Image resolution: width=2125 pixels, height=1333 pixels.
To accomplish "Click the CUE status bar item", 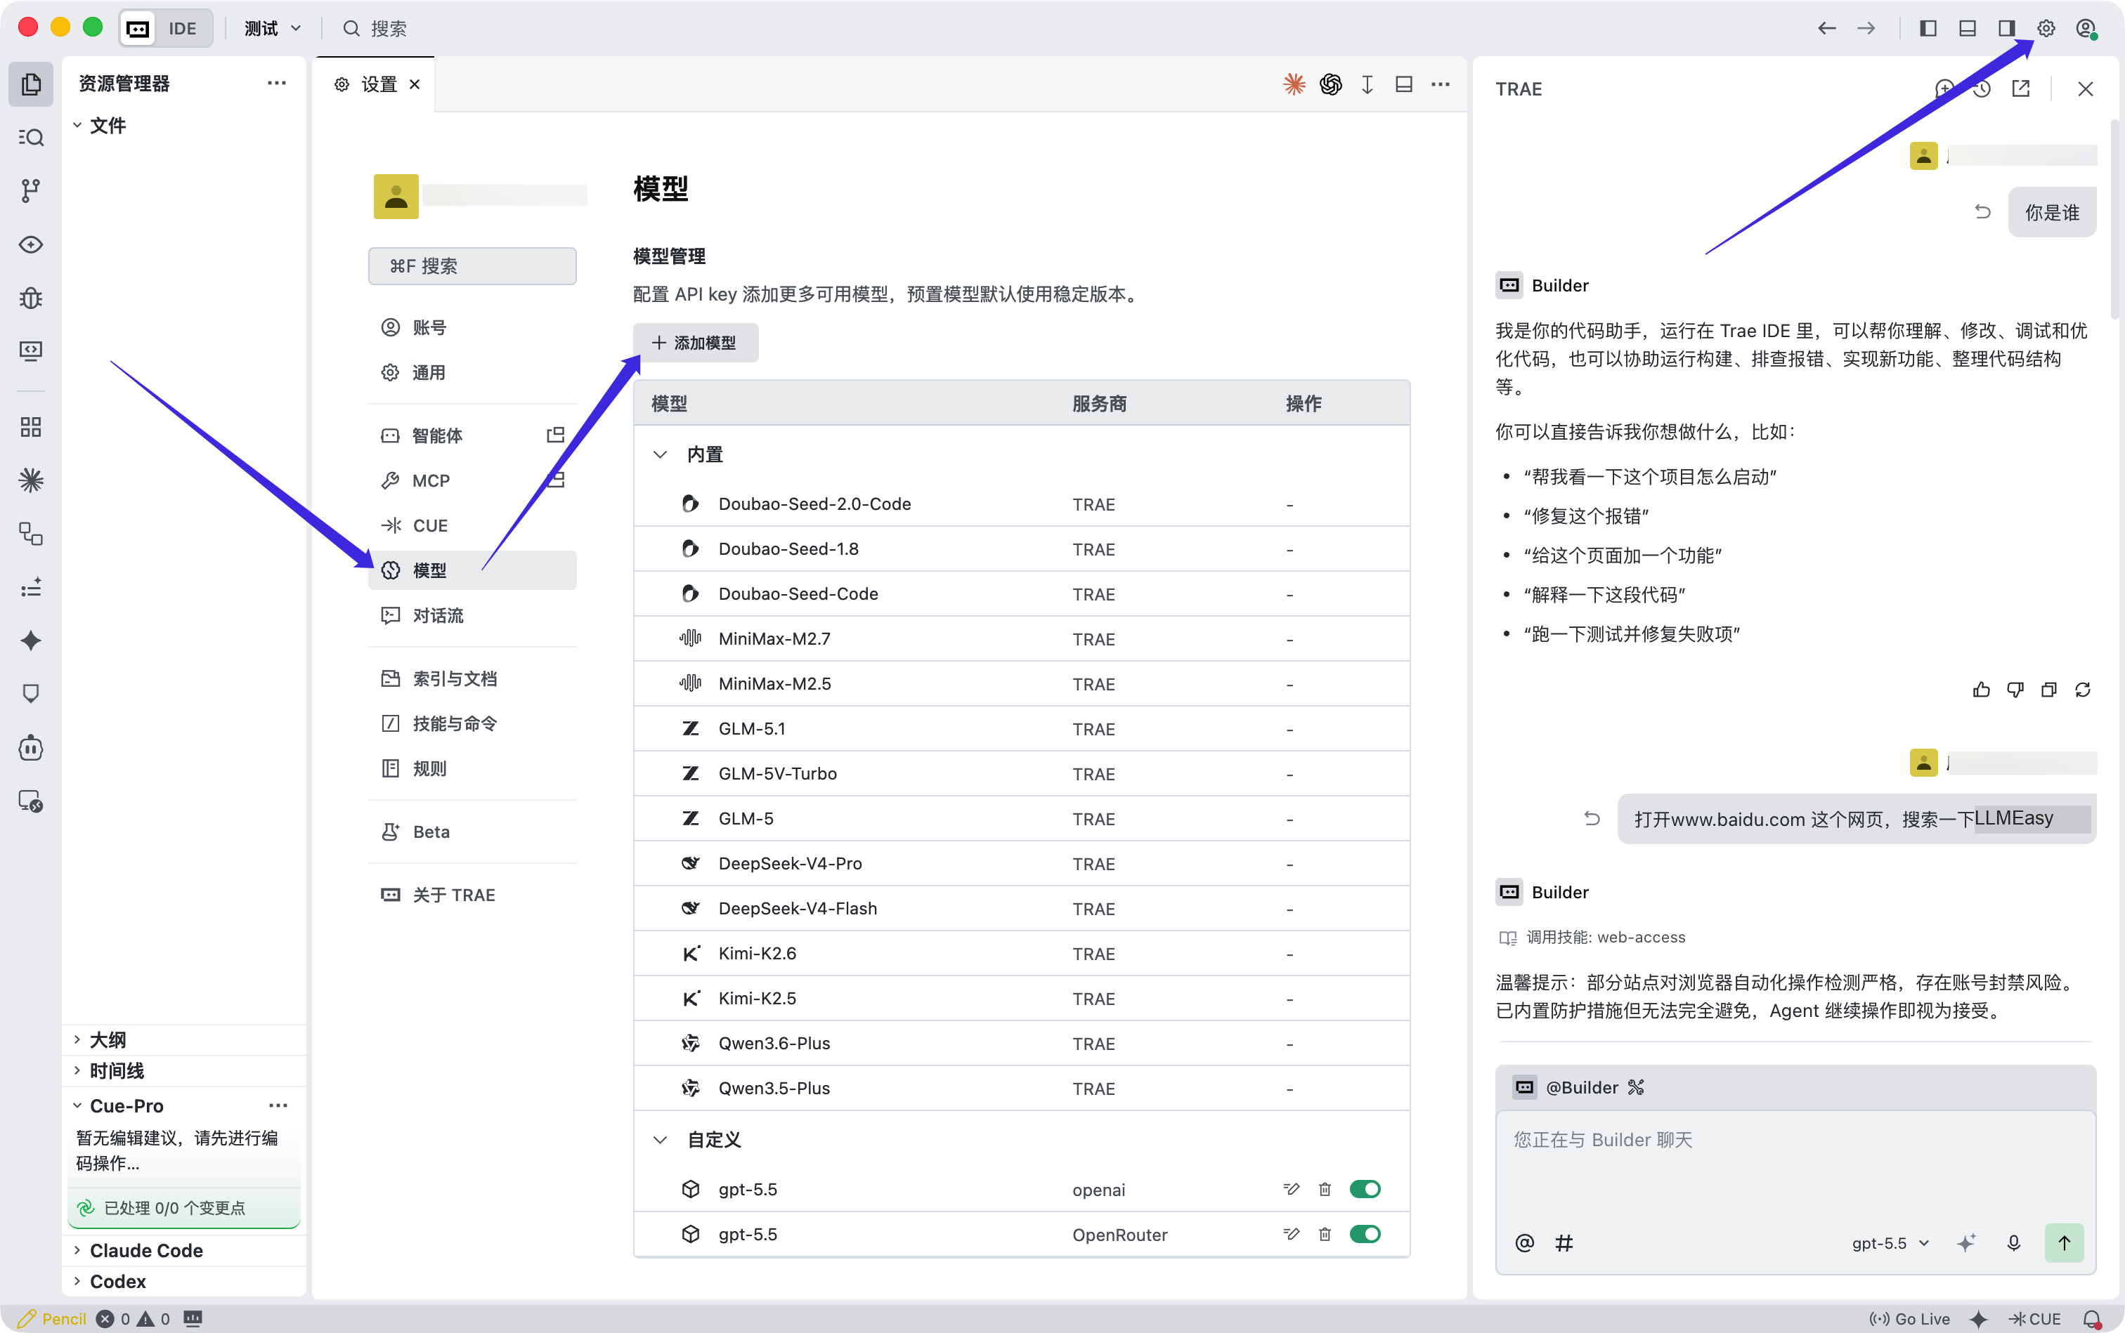I will coord(2034,1319).
